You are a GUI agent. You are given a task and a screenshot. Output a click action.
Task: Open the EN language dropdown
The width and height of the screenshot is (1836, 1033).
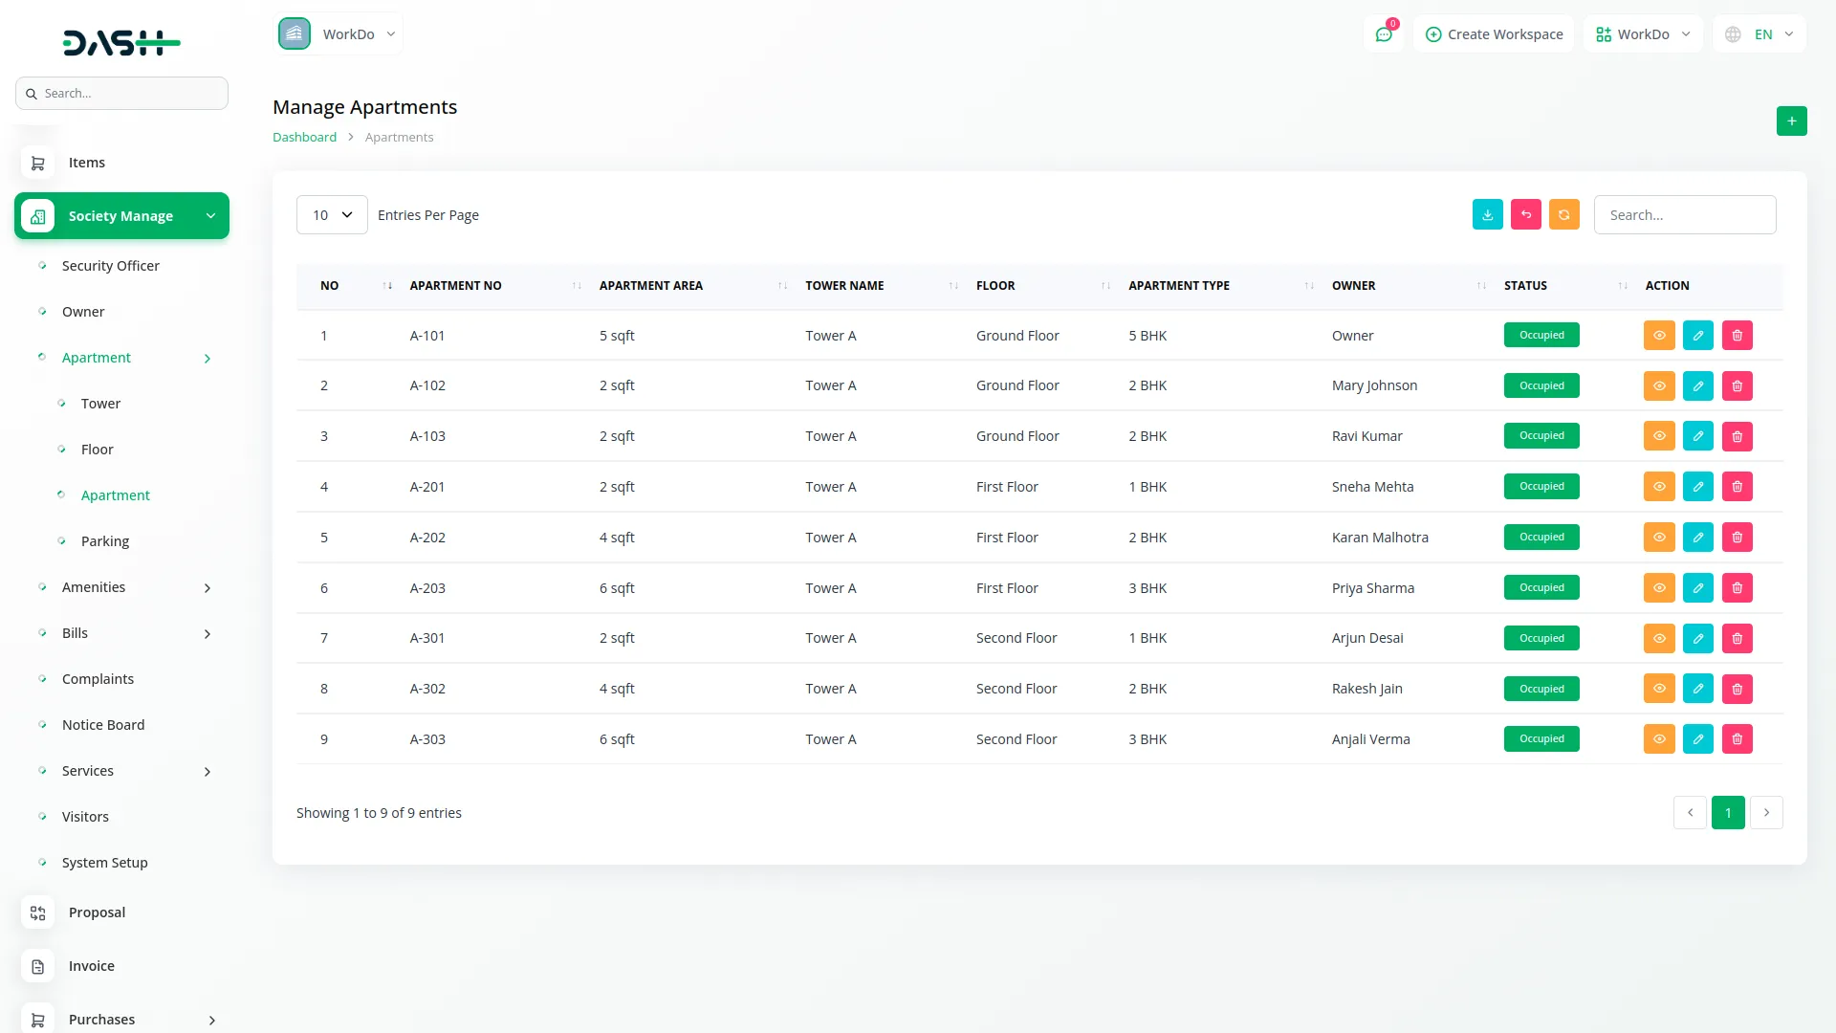coord(1760,34)
